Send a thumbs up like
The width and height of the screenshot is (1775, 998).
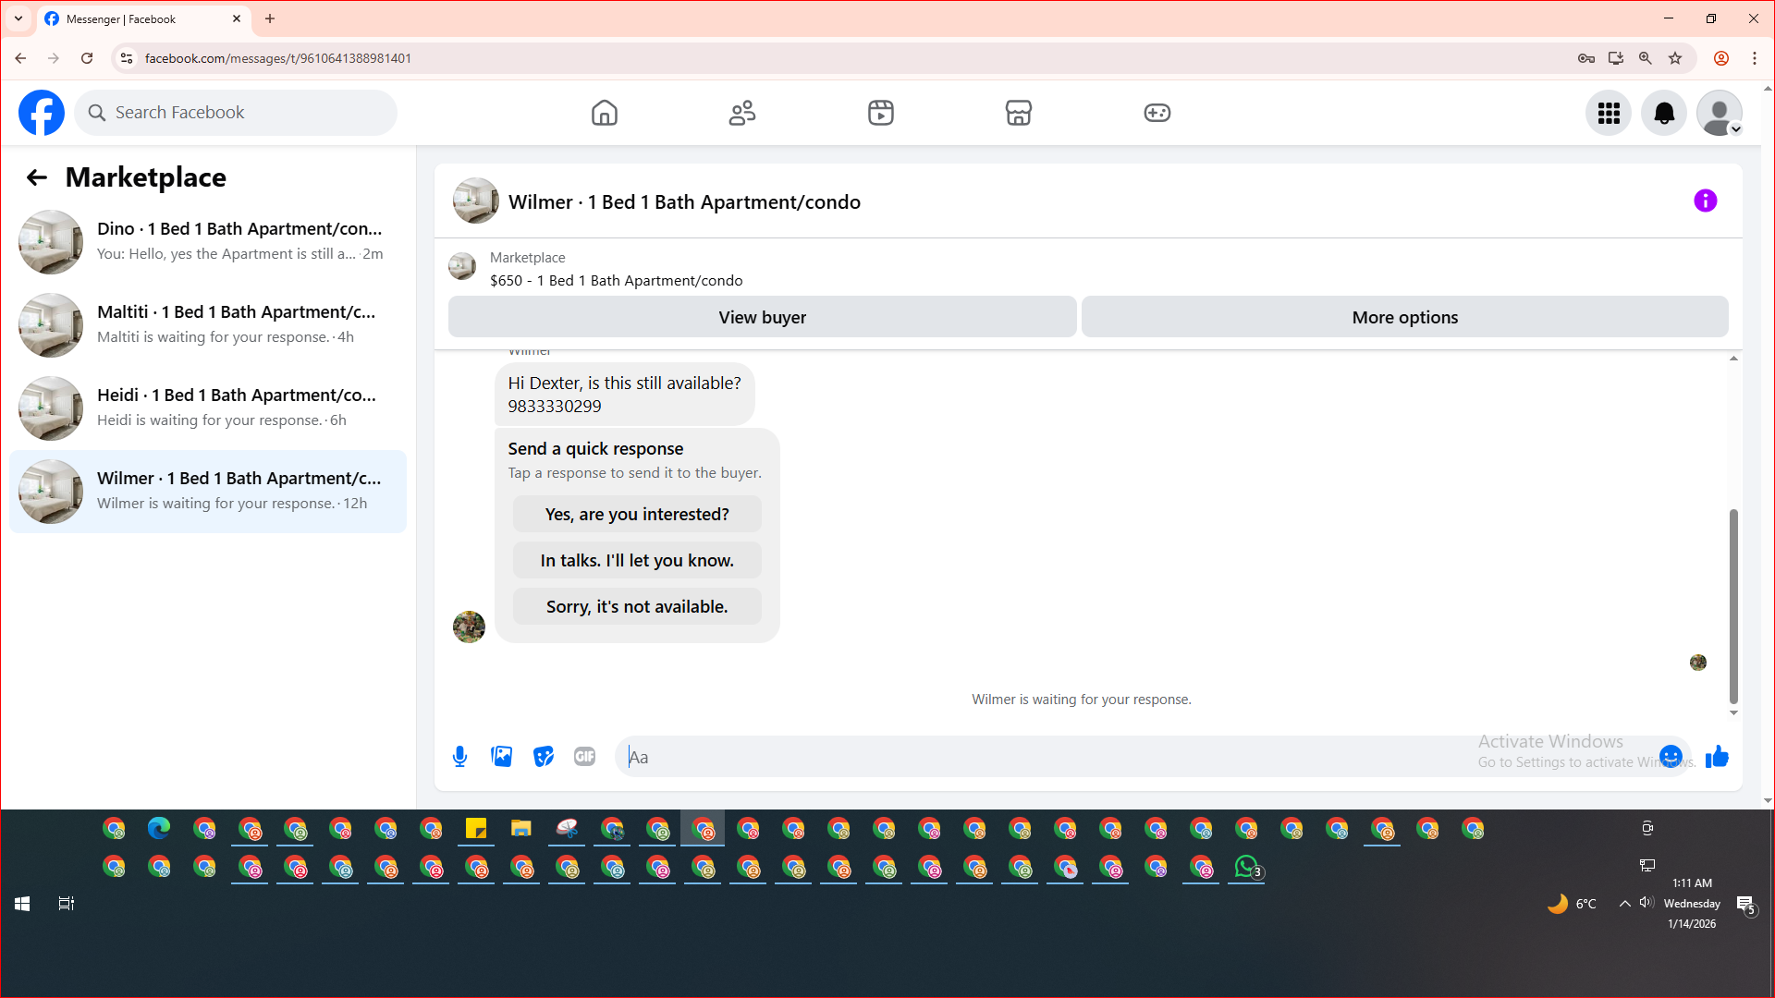pyautogui.click(x=1717, y=757)
